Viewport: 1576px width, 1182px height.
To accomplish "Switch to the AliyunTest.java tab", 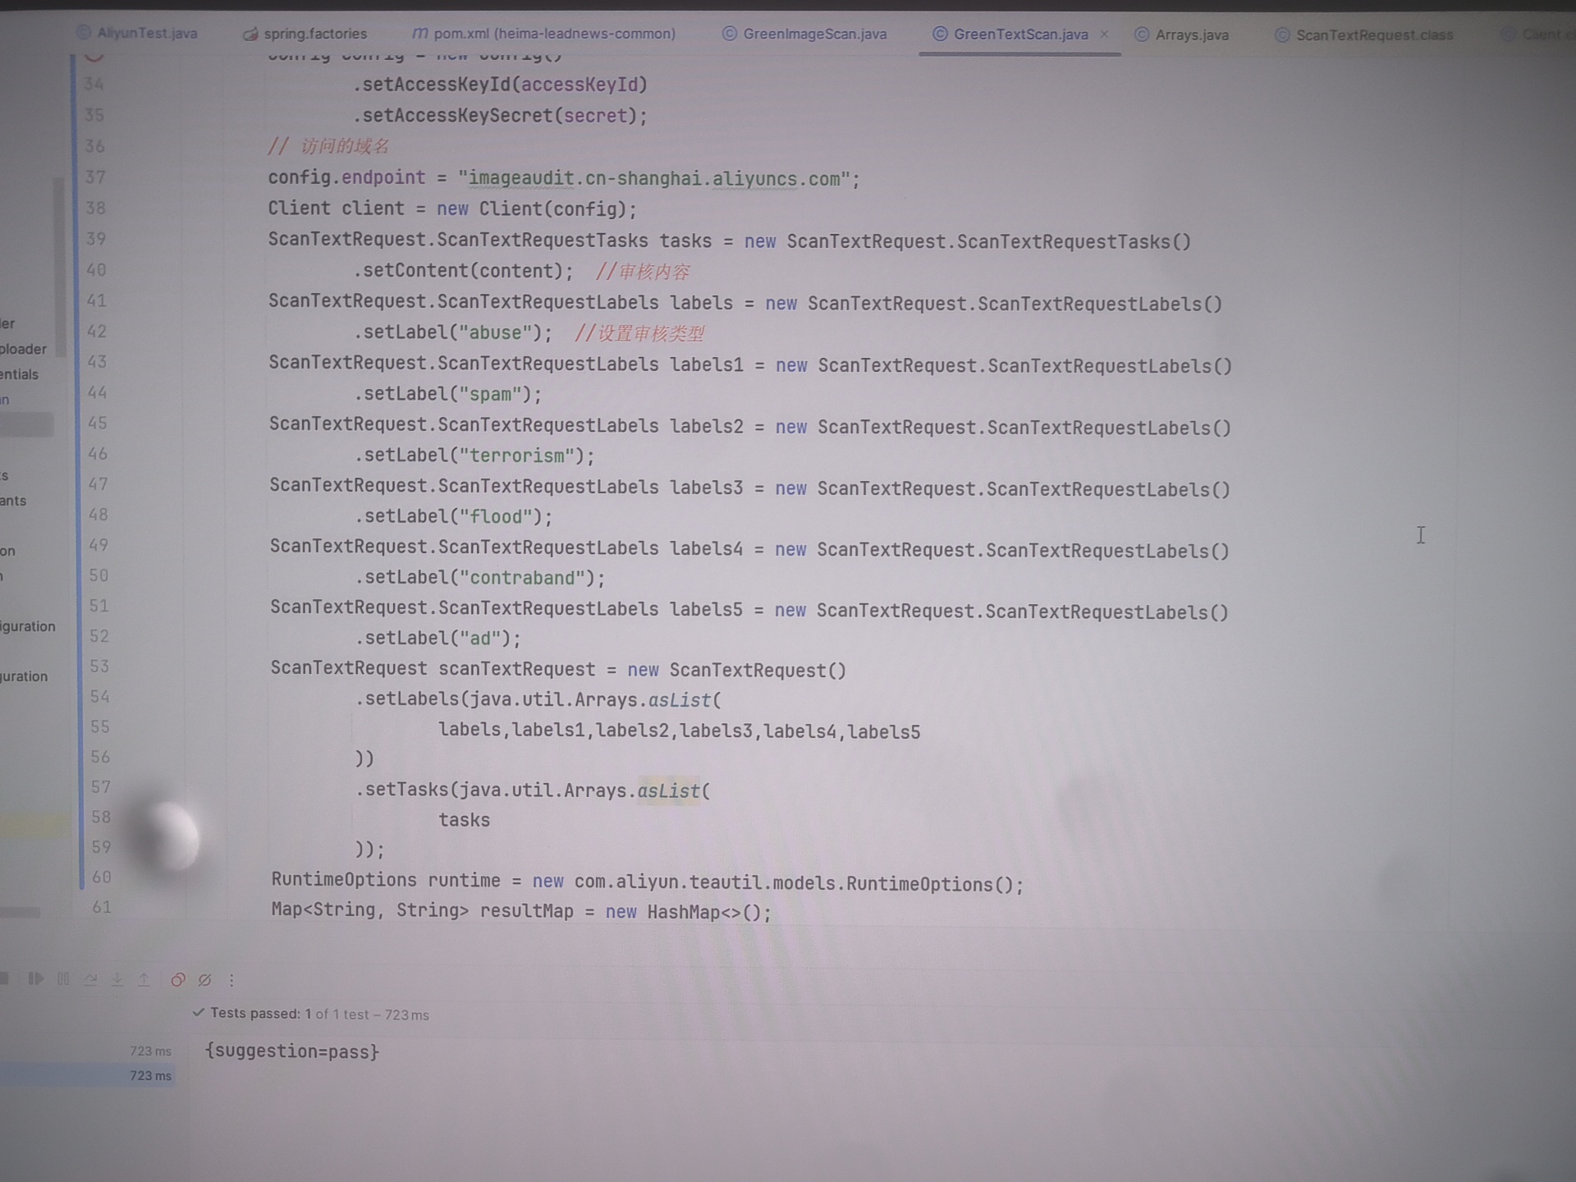I will tap(138, 33).
